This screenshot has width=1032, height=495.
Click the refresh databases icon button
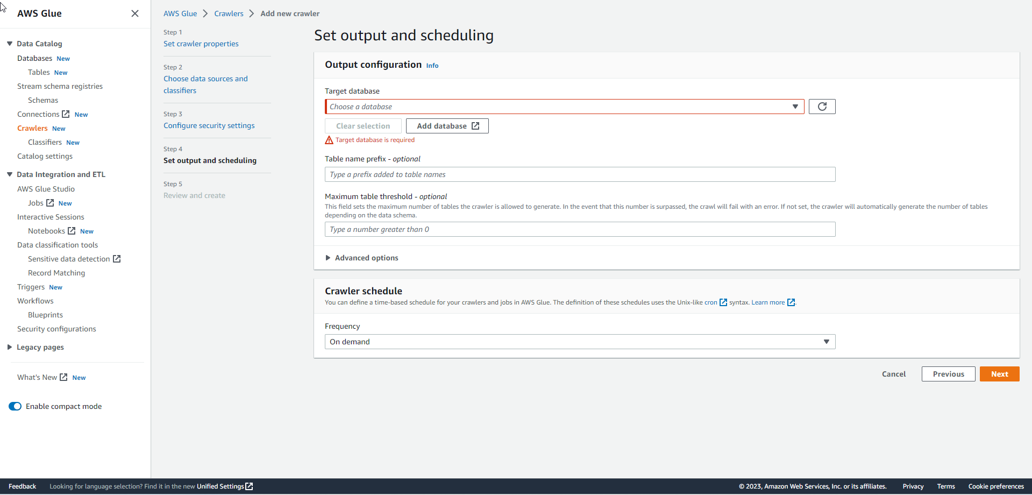point(822,107)
